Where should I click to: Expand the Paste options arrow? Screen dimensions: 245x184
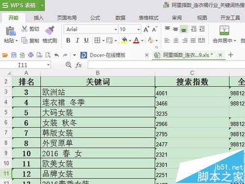click(16, 40)
